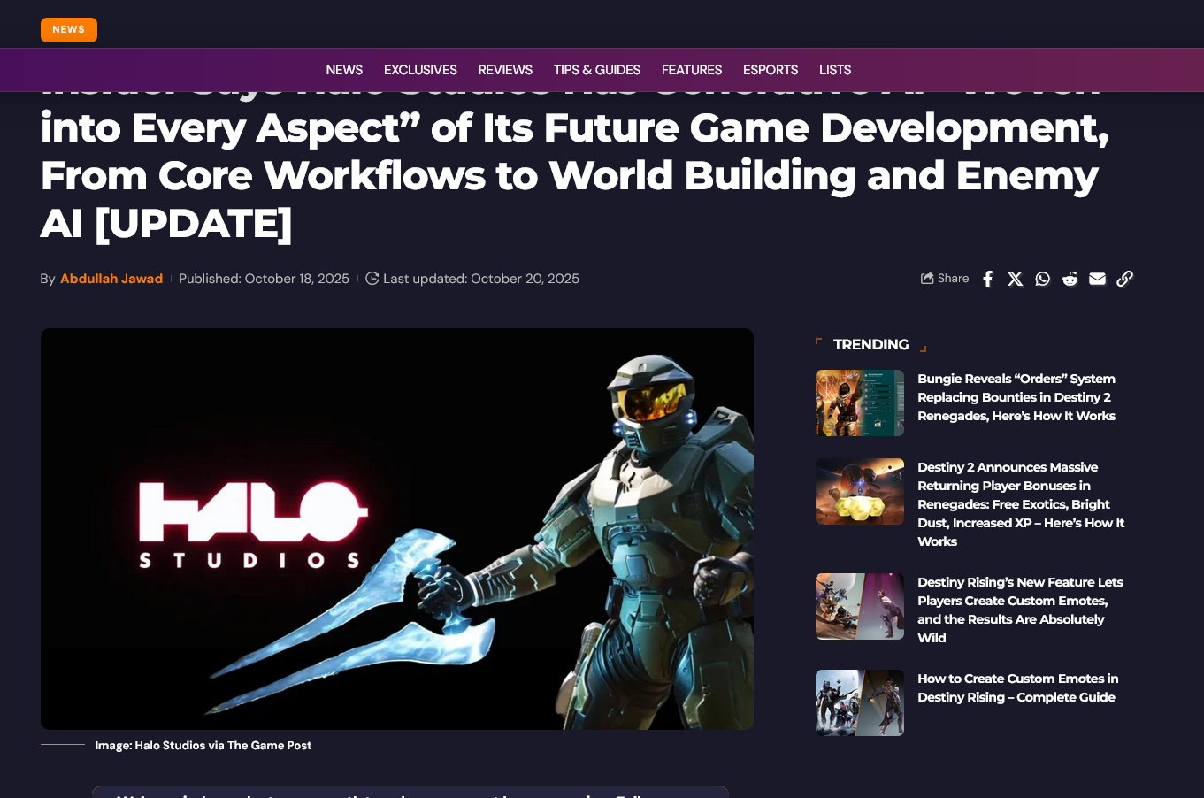Click the Destiny Rising's New Feature thumbnail

click(x=860, y=606)
